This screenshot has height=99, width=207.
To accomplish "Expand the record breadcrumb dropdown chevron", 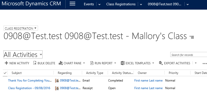I will (187, 4).
